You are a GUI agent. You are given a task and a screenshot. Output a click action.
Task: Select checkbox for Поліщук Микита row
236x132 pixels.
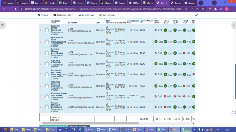(41, 53)
